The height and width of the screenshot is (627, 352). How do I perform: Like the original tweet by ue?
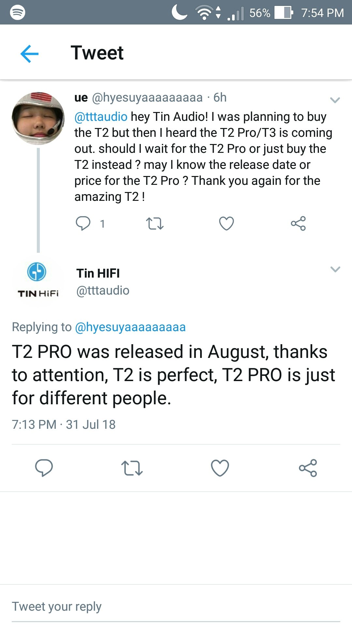coord(226,224)
